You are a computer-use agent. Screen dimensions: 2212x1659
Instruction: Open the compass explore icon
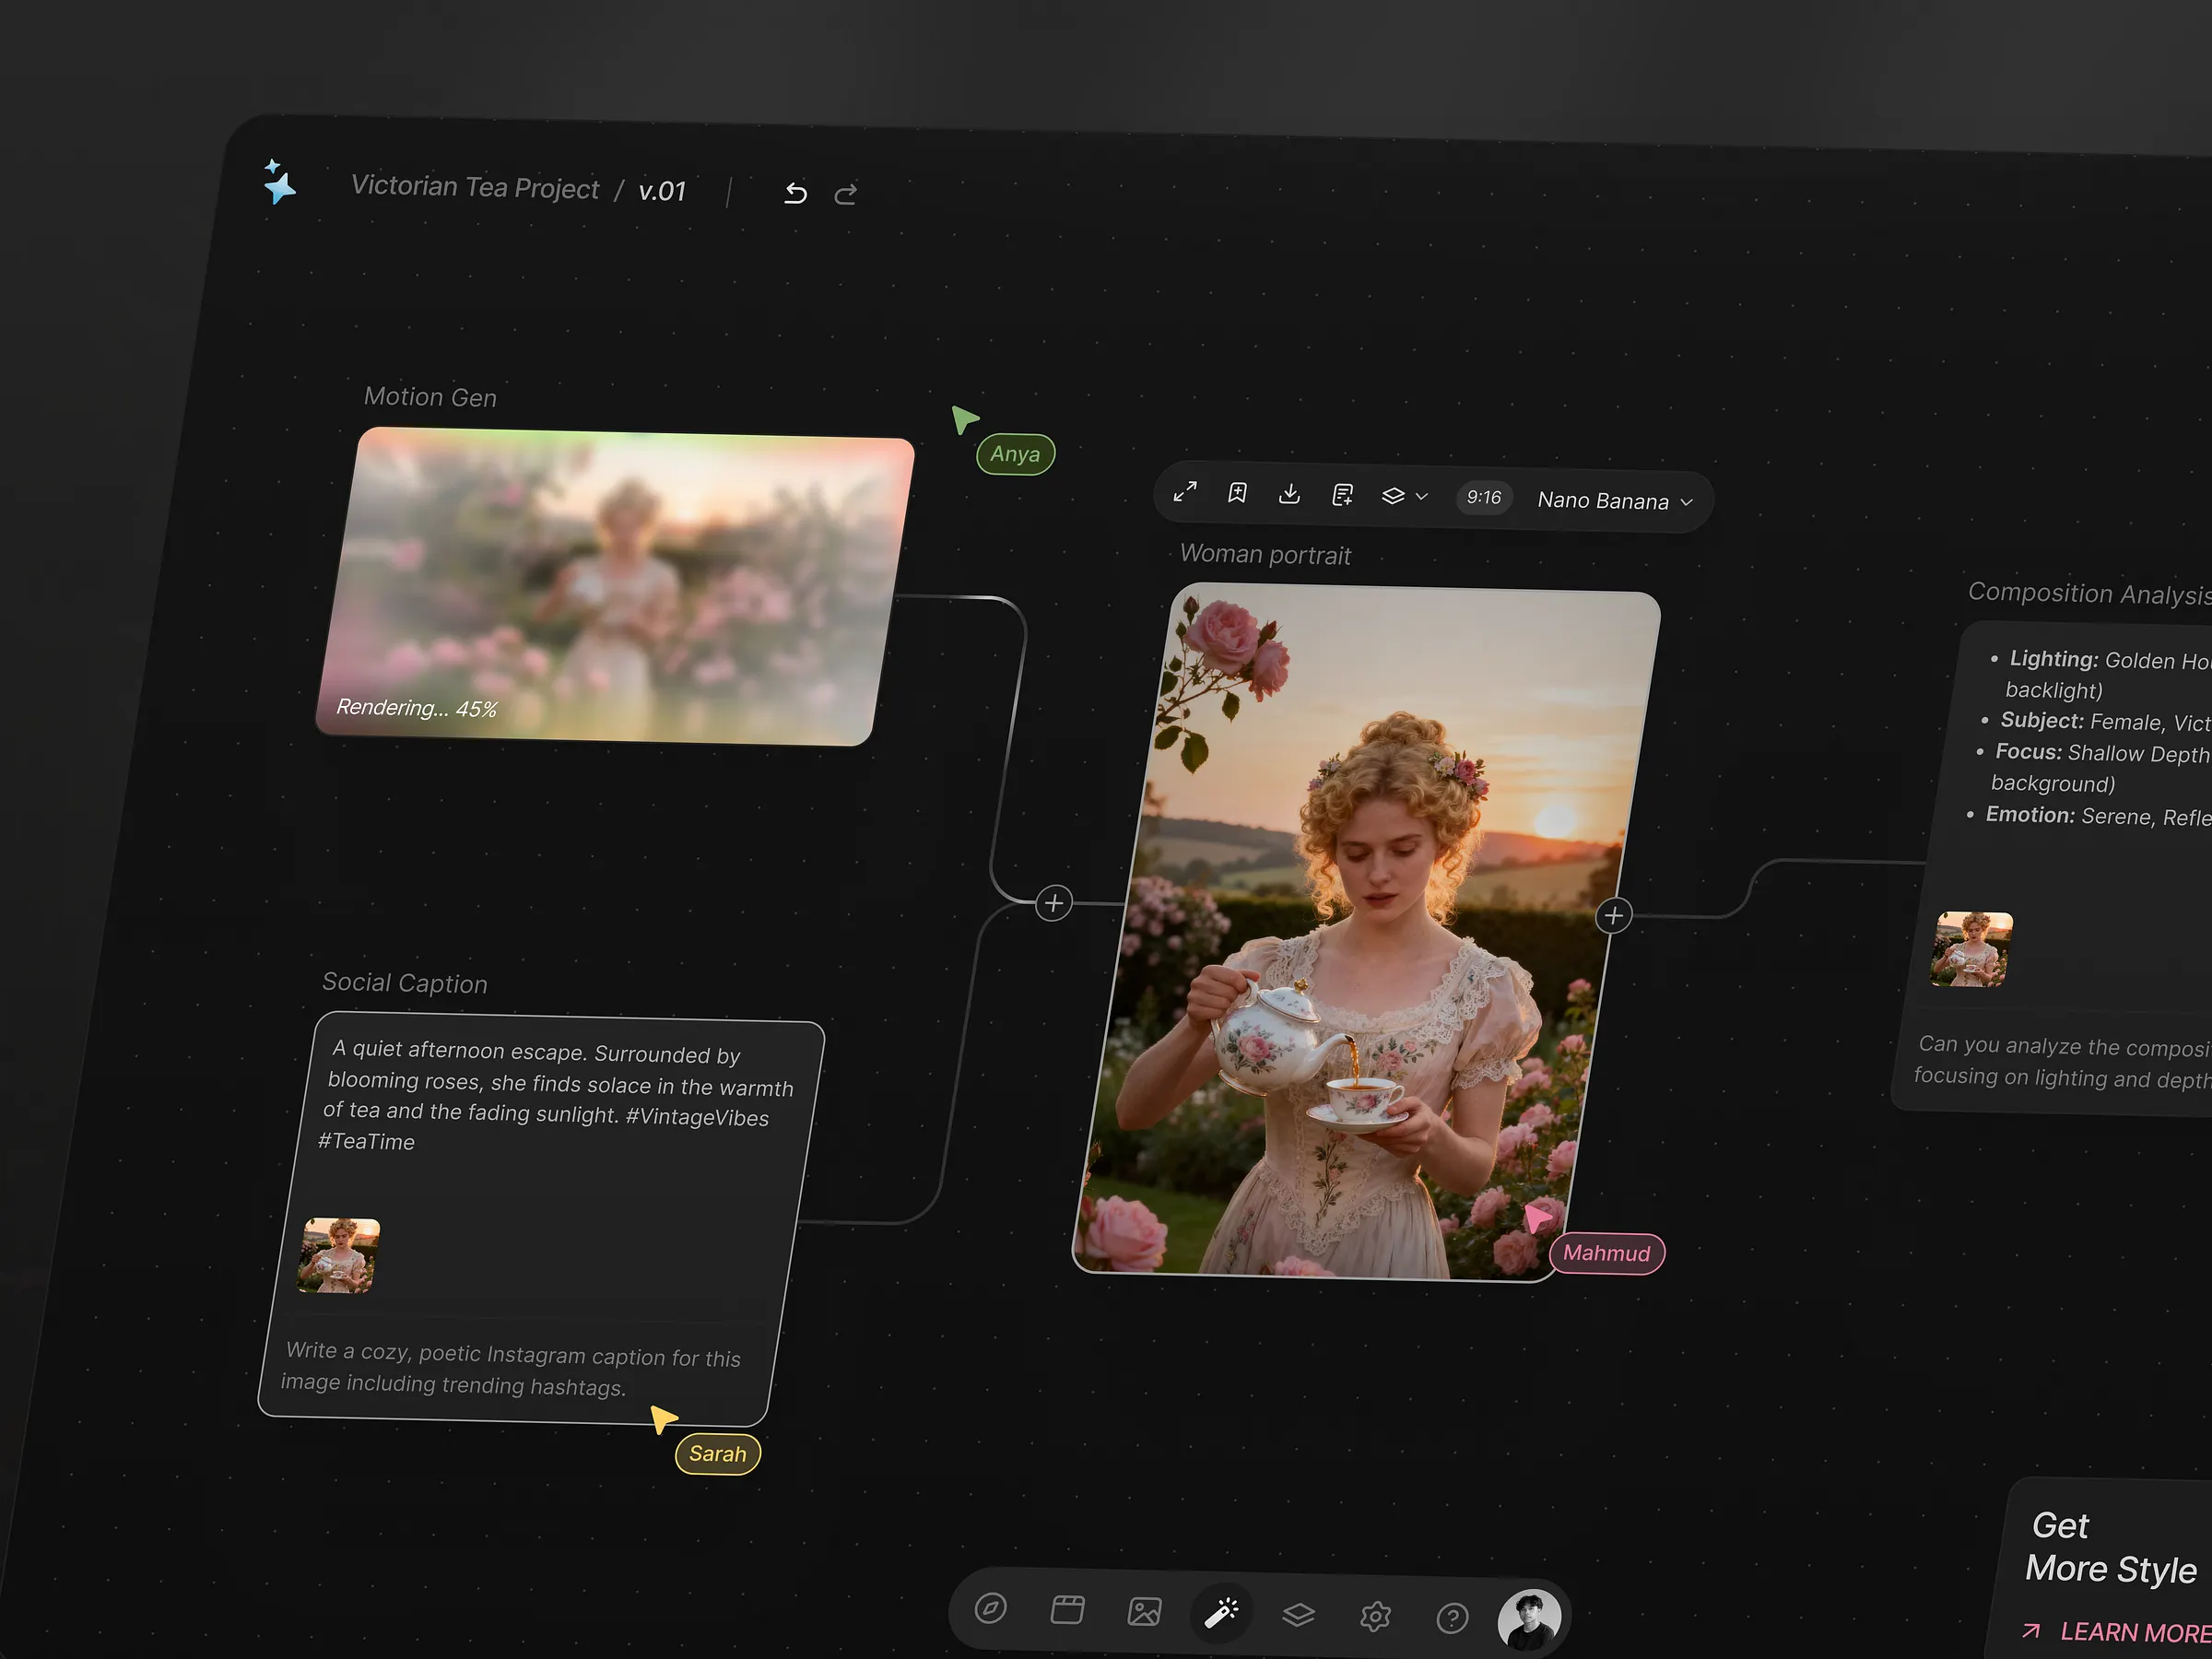coord(990,1608)
